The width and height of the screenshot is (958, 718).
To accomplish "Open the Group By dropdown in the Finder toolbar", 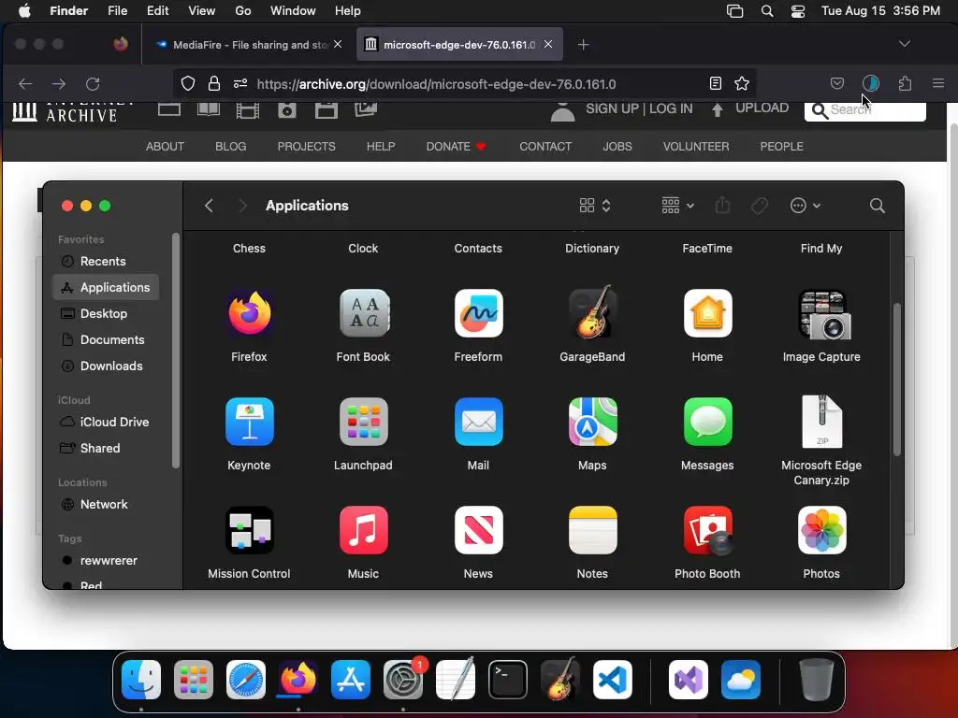I will (677, 206).
